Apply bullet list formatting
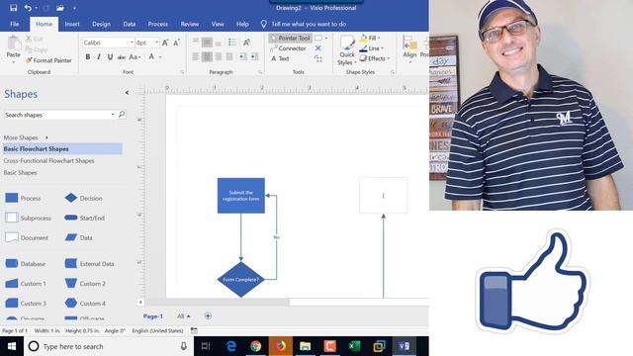 232,42
